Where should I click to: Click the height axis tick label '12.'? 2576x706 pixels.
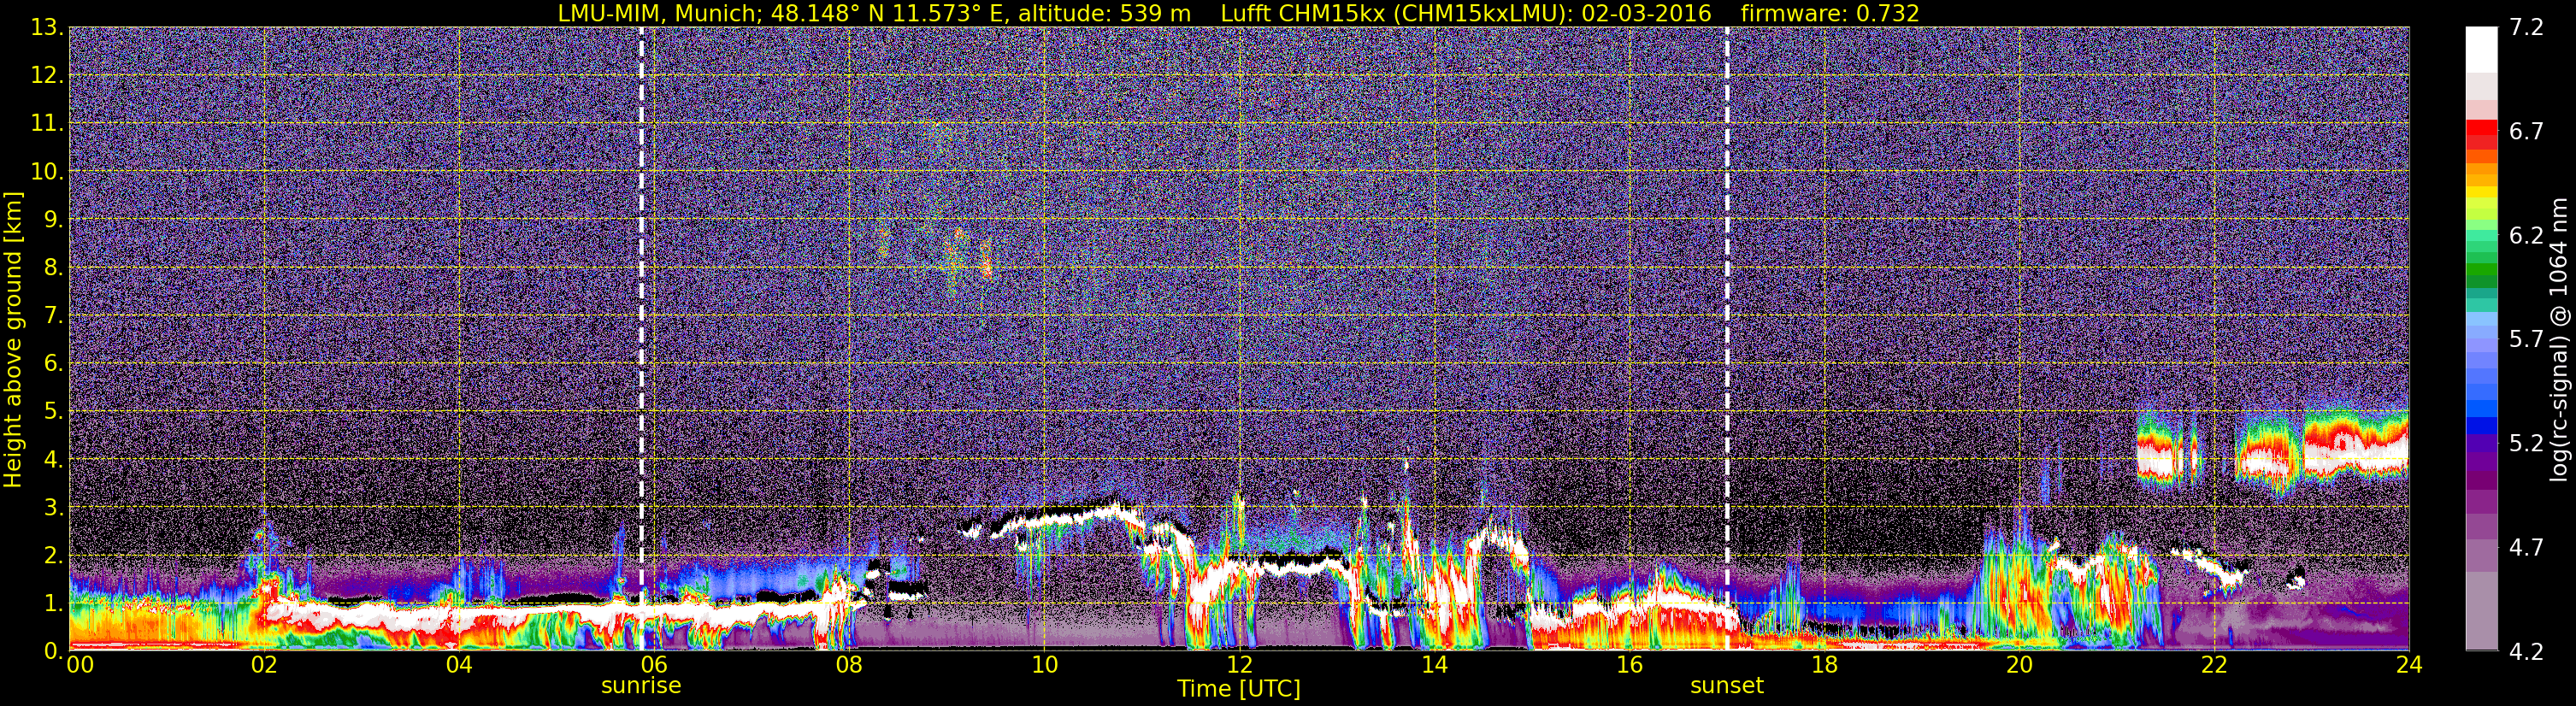(x=47, y=75)
